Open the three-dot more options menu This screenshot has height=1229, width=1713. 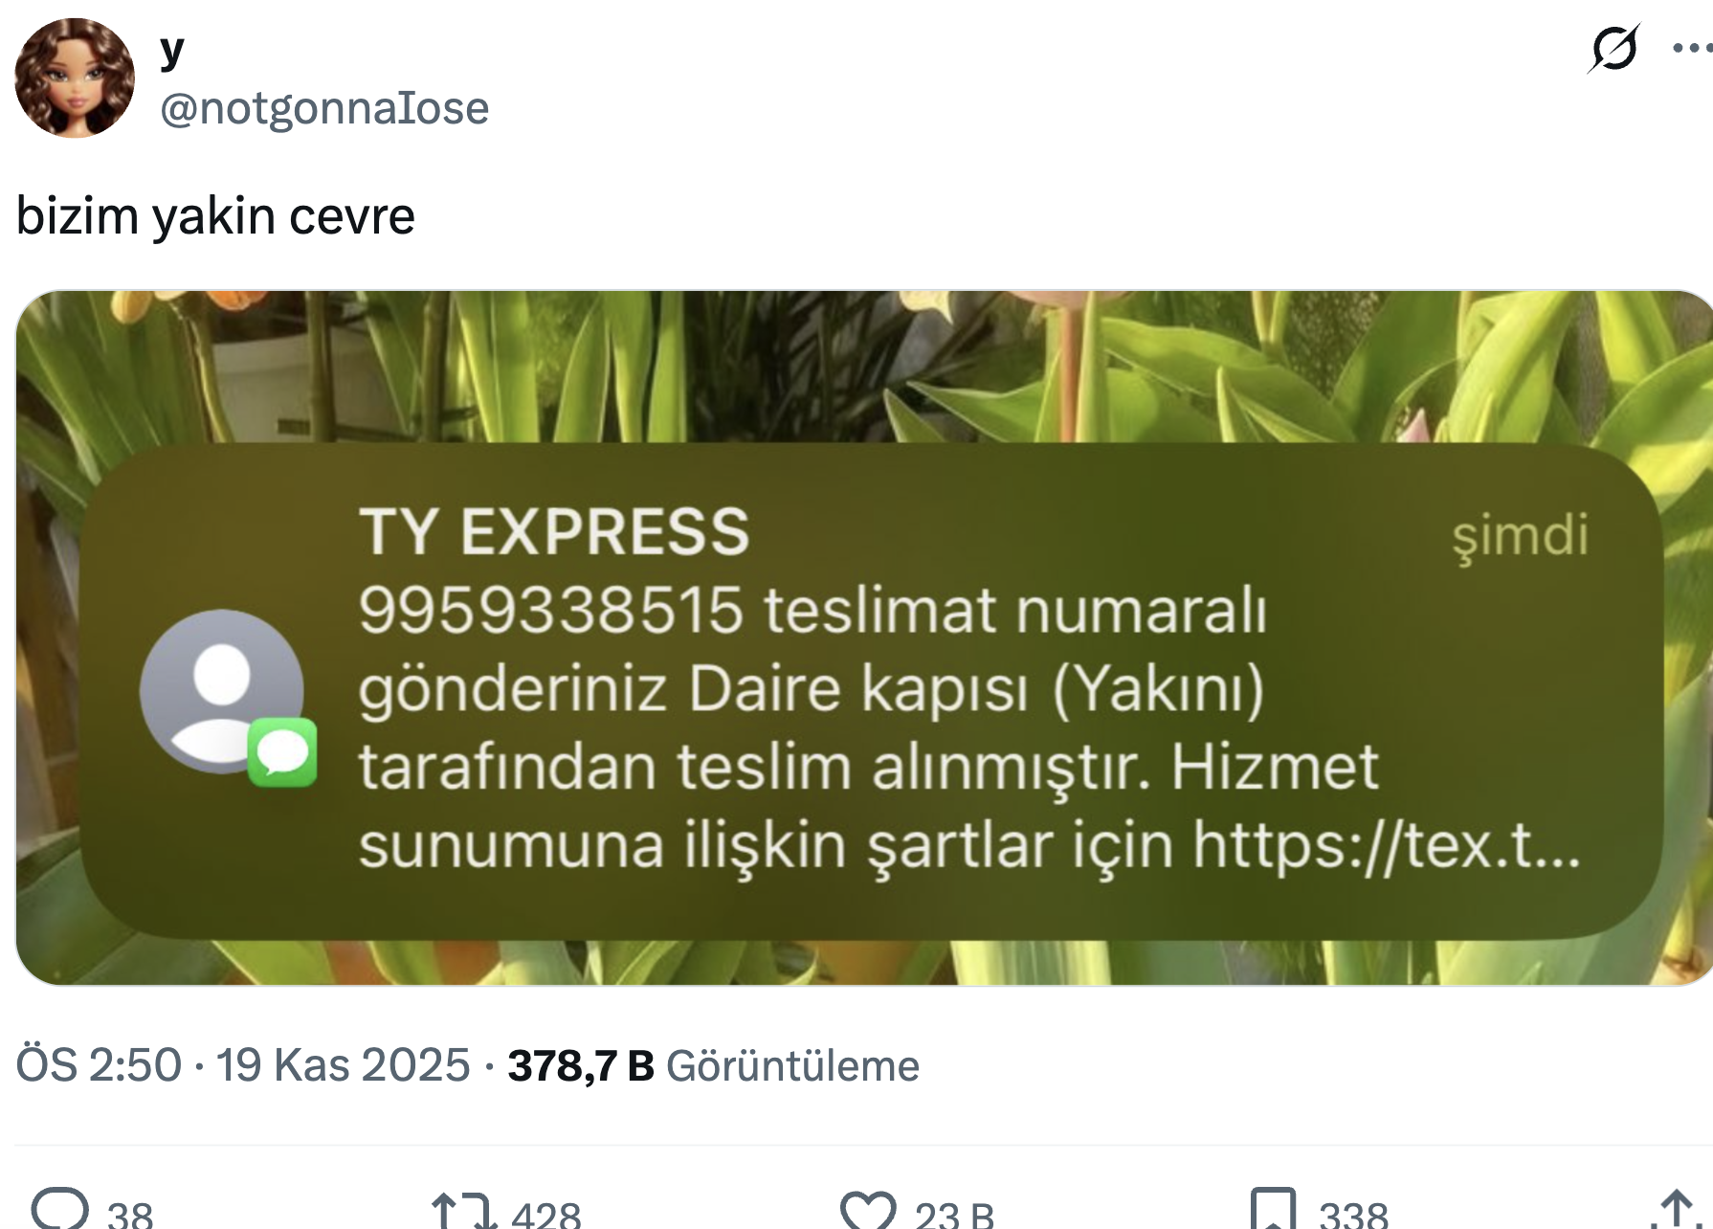click(1692, 48)
